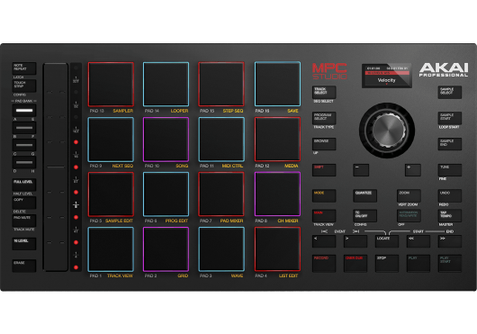Image resolution: width=477 pixels, height=334 pixels.
Task: Click the RECORD button
Action: 324,263
